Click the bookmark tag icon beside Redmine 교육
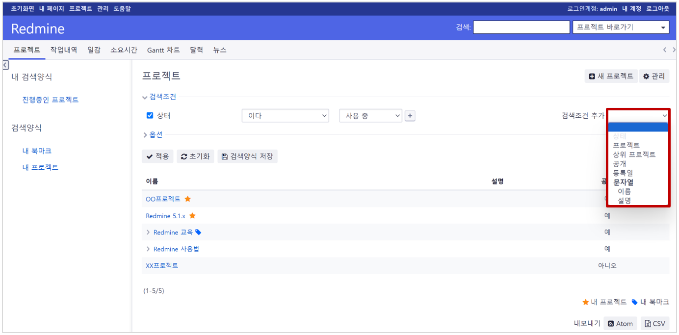 click(198, 232)
